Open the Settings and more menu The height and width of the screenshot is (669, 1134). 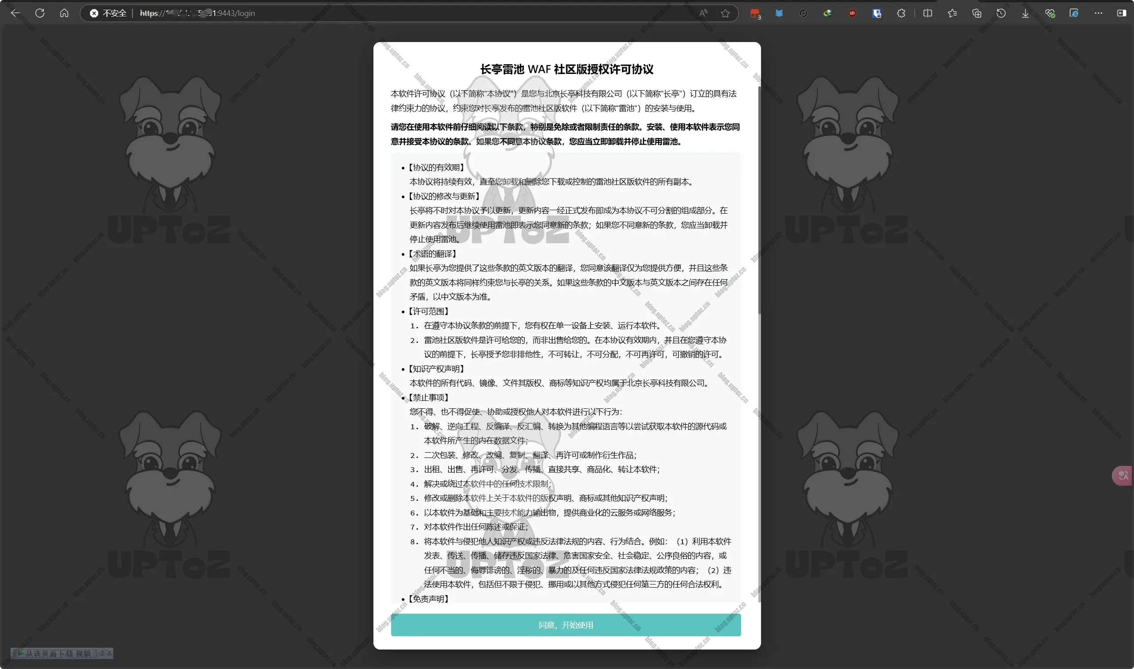(x=1099, y=13)
